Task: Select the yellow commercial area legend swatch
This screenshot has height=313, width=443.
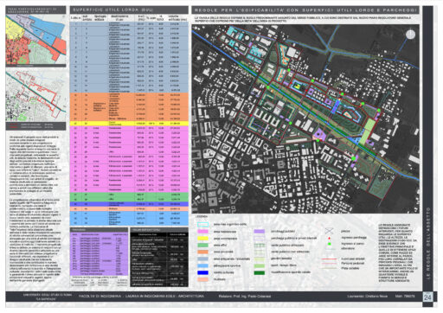Action: pos(202,239)
